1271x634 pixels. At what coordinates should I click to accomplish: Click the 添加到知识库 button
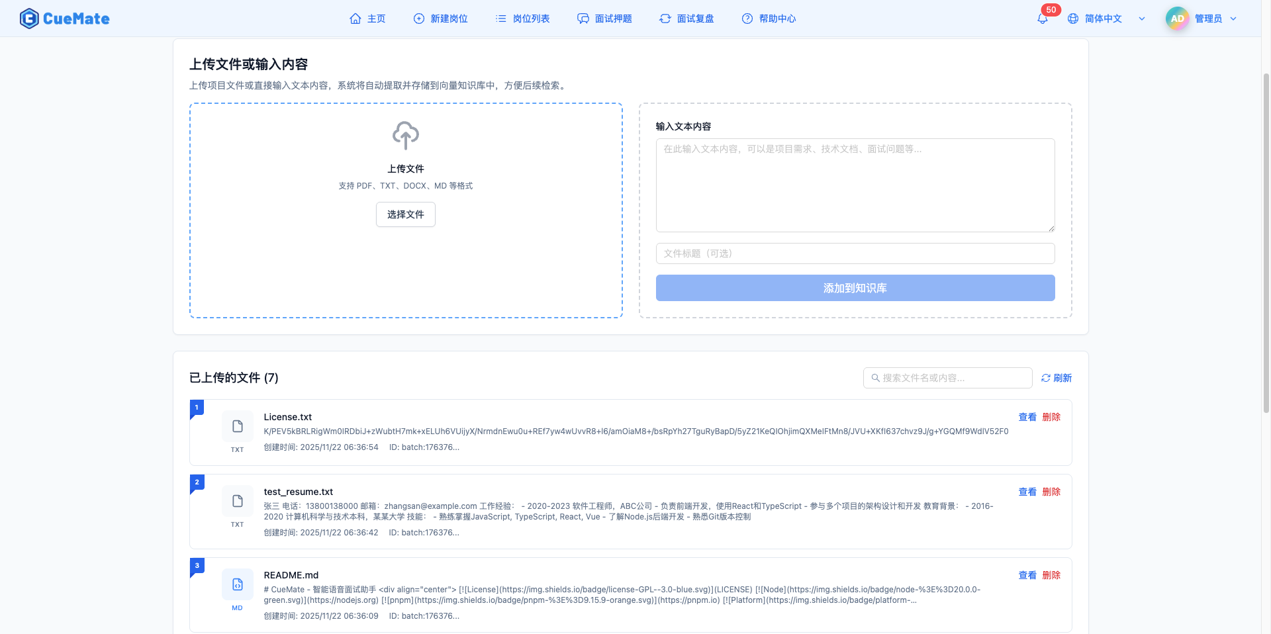click(x=855, y=288)
